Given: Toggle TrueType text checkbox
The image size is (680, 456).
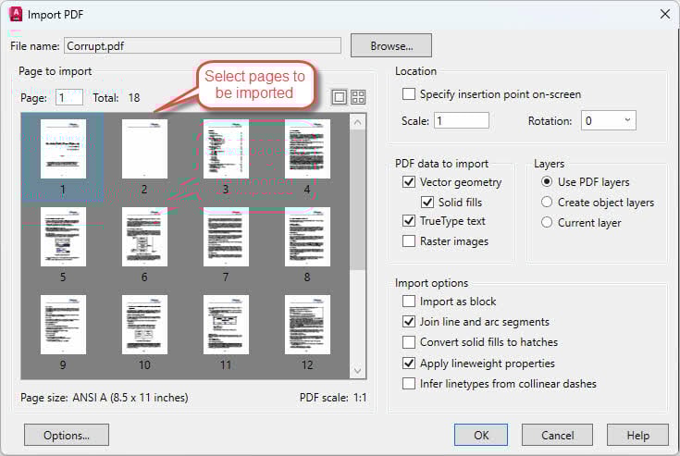Looking at the screenshot, I should [409, 221].
